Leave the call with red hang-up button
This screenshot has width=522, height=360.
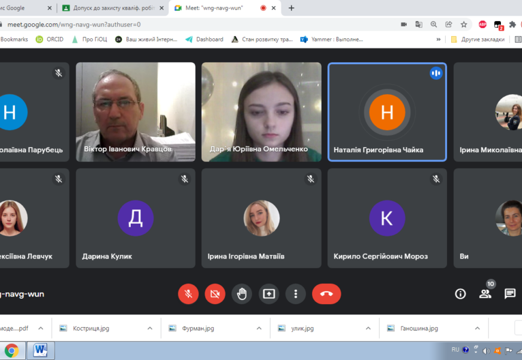click(326, 294)
